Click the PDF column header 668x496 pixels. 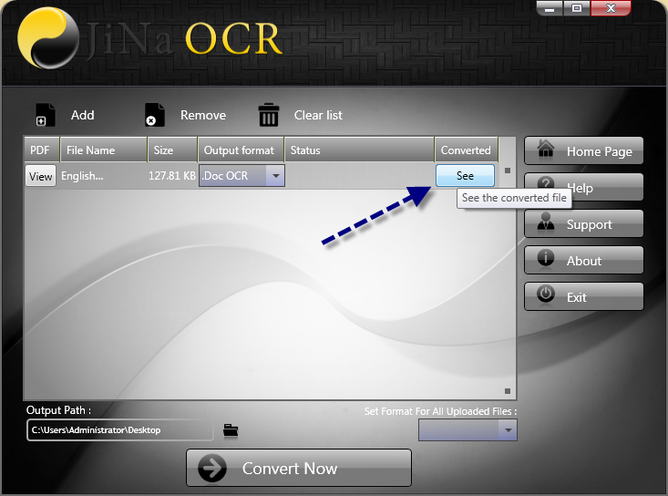point(42,150)
